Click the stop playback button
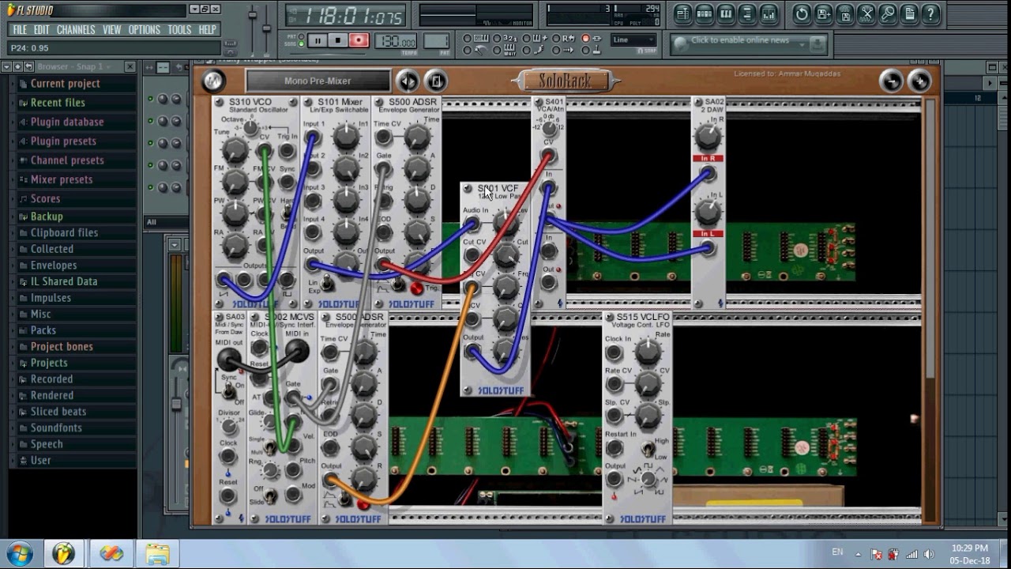Screen dimensions: 1011x569 point(338,40)
